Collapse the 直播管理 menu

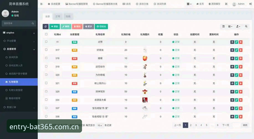tap(19, 49)
